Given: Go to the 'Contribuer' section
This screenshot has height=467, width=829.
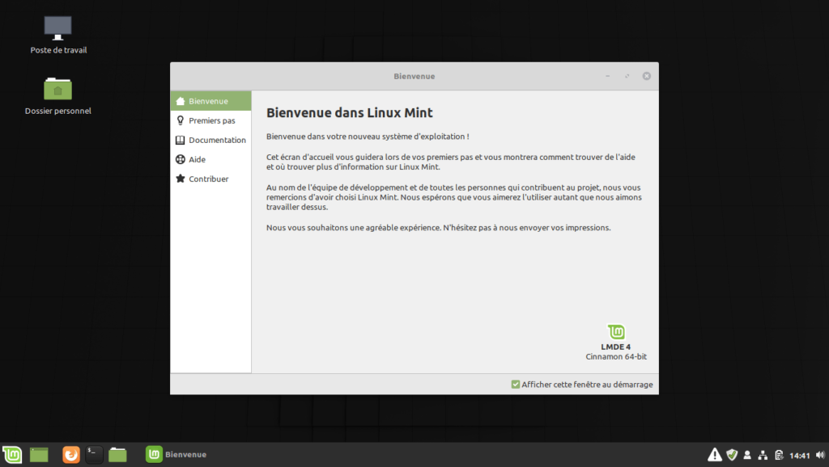Looking at the screenshot, I should click(208, 179).
